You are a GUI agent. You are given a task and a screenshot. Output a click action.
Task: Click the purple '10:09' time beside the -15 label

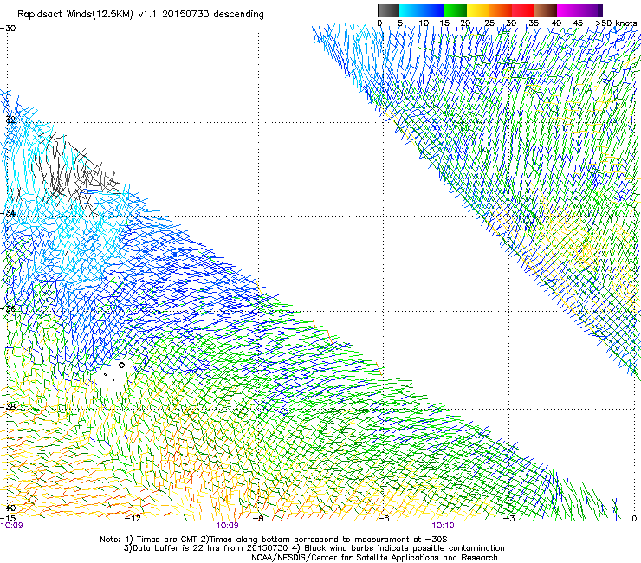pos(11,526)
